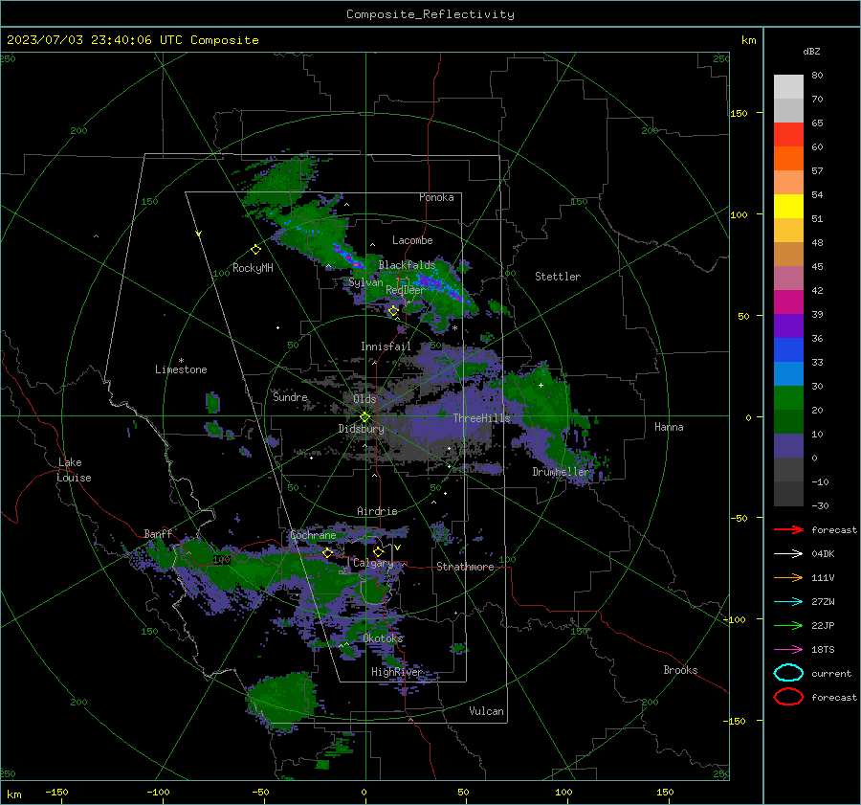This screenshot has width=861, height=805.
Task: Click the Hanna town label
Action: (x=669, y=427)
